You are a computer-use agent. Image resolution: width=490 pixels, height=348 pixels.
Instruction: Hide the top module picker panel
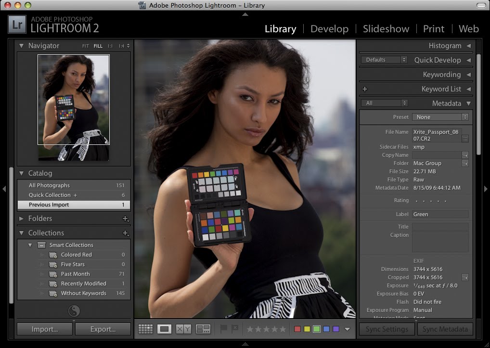tap(245, 14)
